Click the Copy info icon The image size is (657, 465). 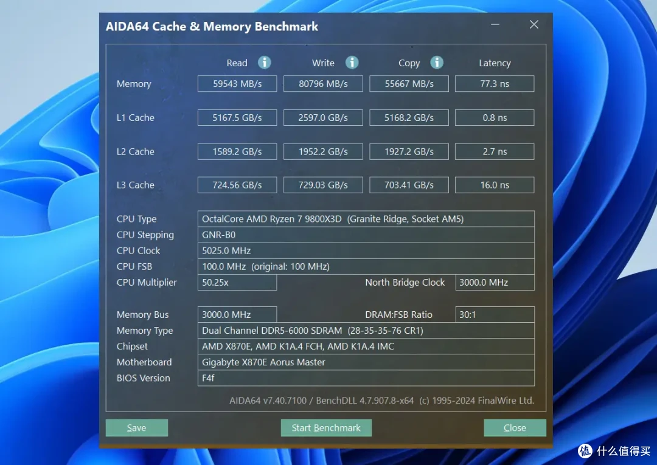click(x=437, y=63)
